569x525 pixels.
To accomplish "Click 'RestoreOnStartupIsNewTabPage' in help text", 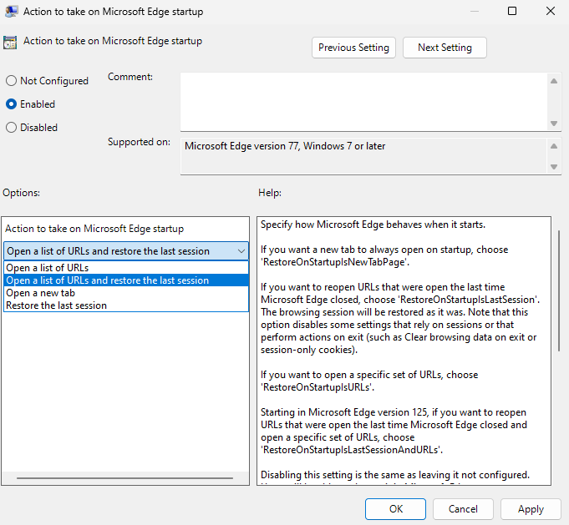I will [334, 262].
